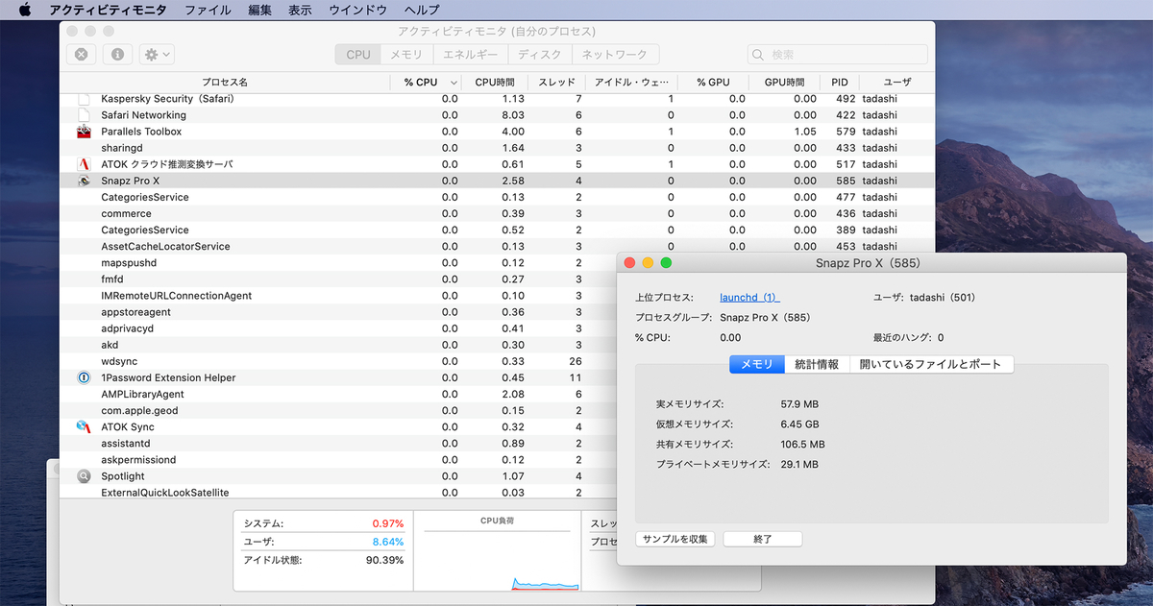This screenshot has width=1153, height=606.
Task: Open the 表示 menu
Action: point(300,10)
